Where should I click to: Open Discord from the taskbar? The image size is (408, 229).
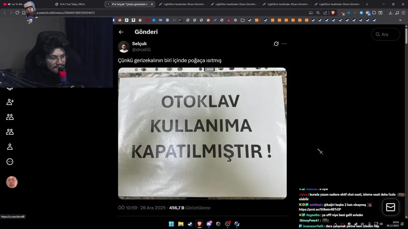[209, 224]
